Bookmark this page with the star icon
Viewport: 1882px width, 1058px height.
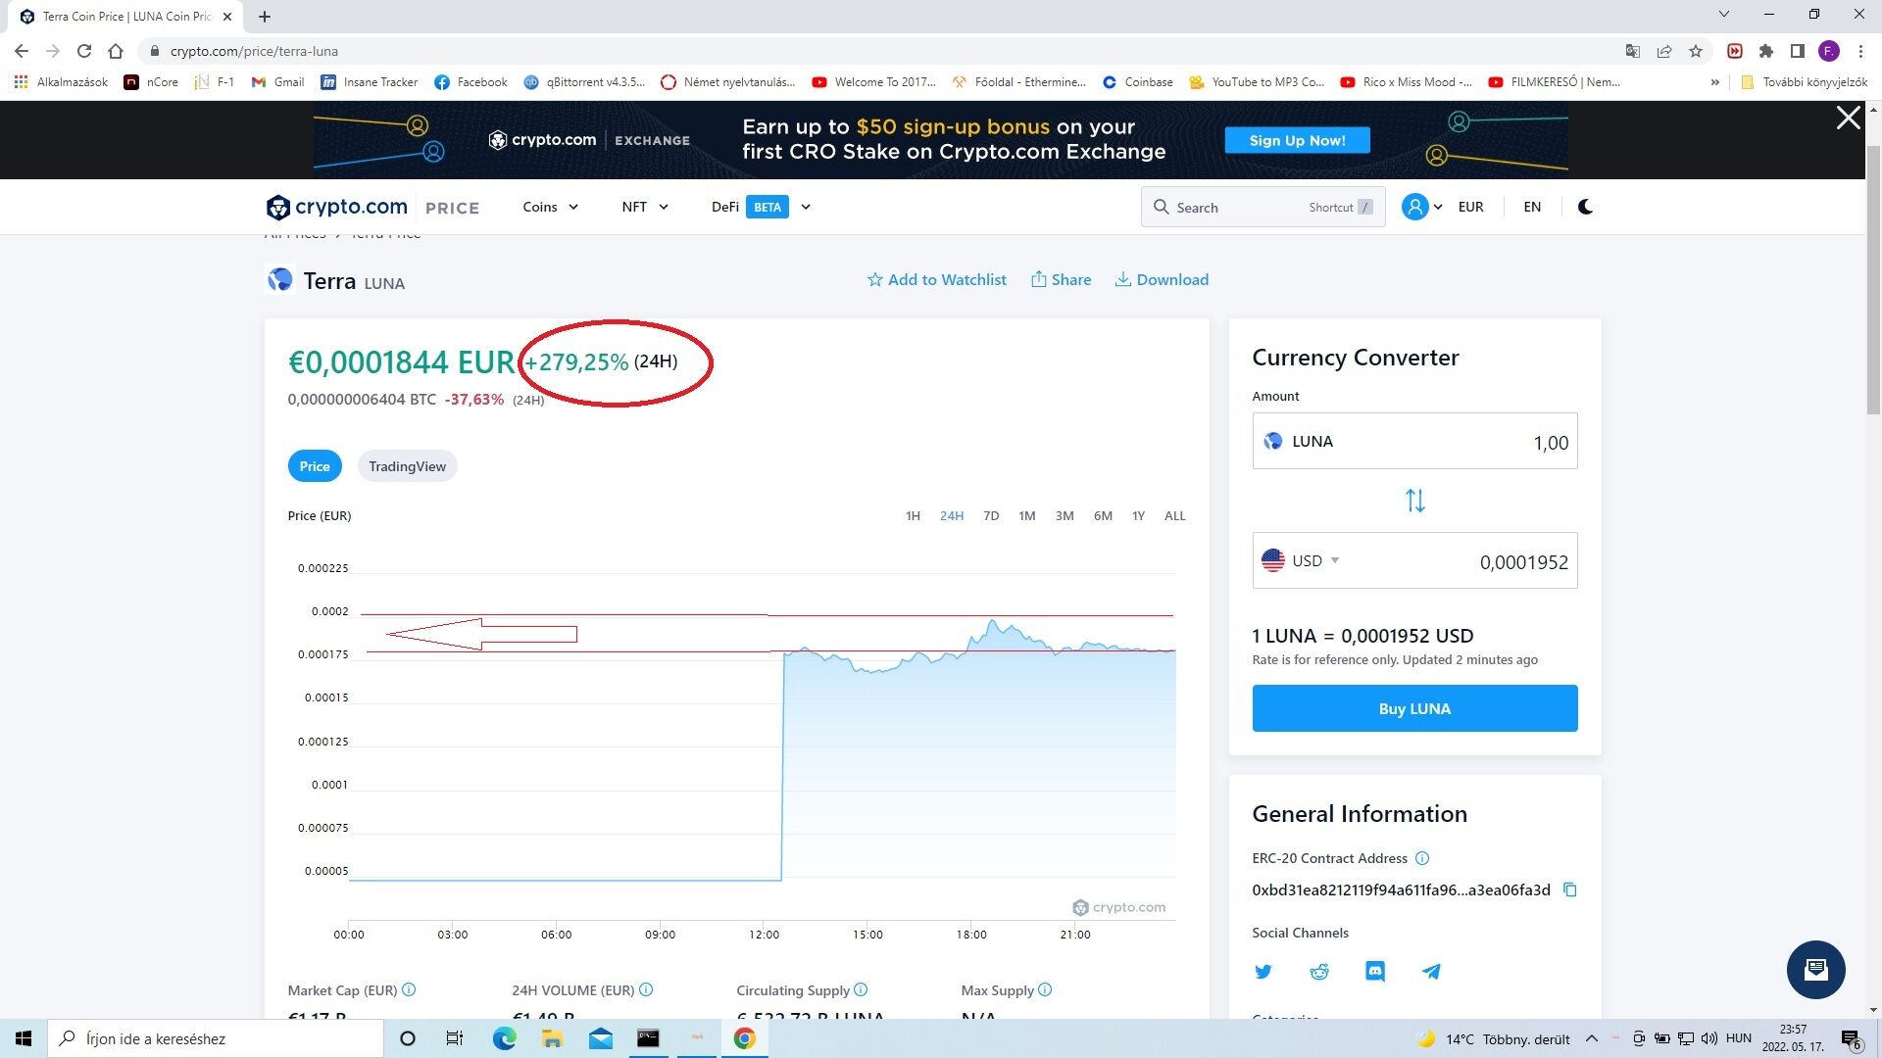[1696, 51]
